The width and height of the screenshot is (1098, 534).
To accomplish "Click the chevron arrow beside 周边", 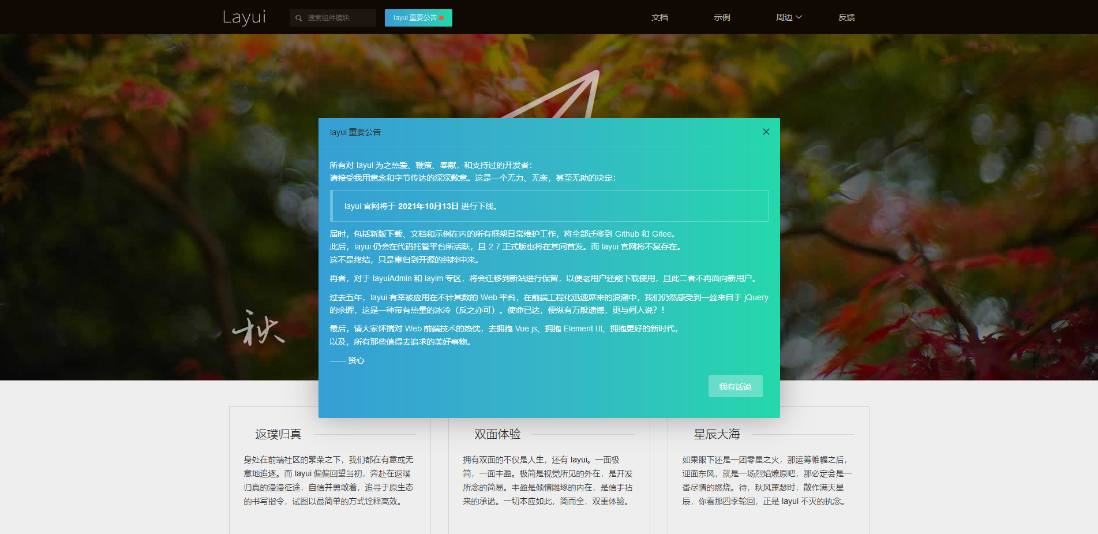I will pos(799,17).
